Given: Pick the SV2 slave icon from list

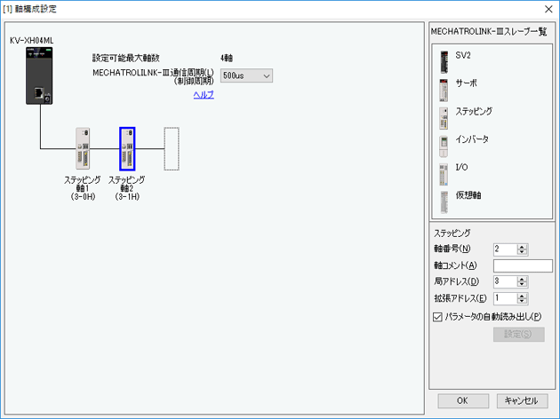Looking at the screenshot, I should pos(444,61).
